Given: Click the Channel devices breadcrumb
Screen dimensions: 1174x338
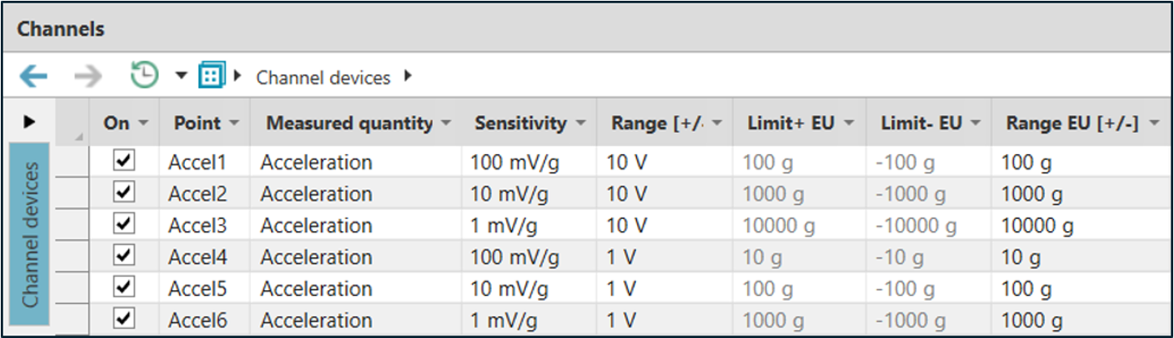Looking at the screenshot, I should (323, 78).
